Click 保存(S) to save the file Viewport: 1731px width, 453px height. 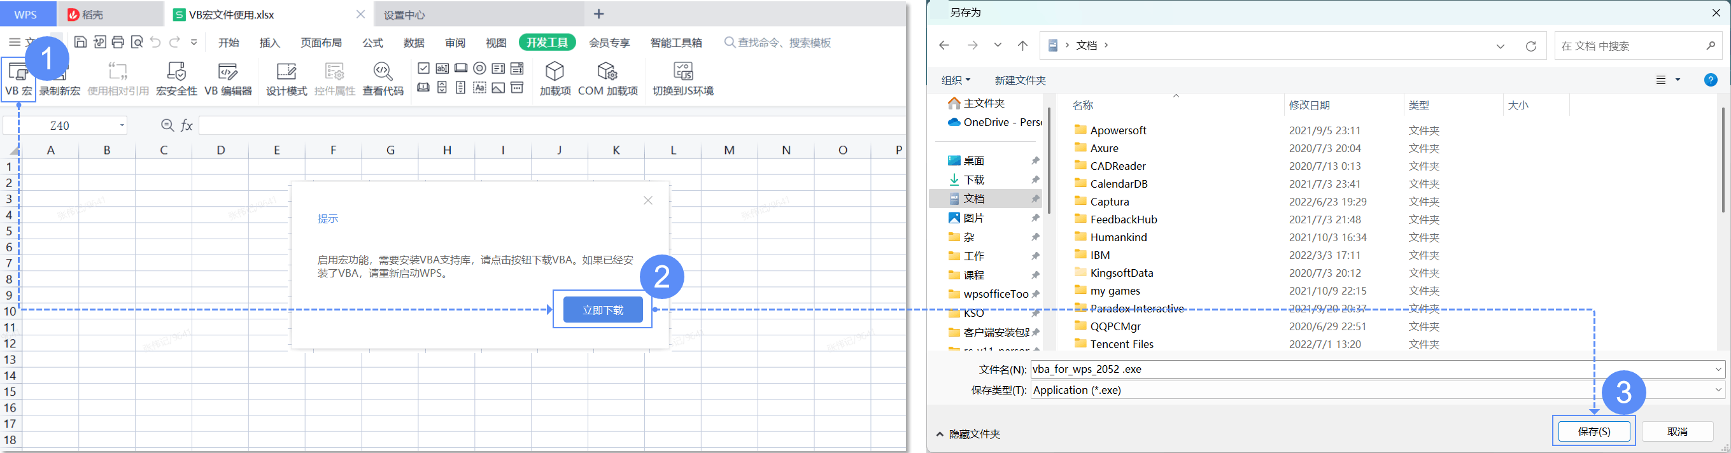pos(1595,431)
